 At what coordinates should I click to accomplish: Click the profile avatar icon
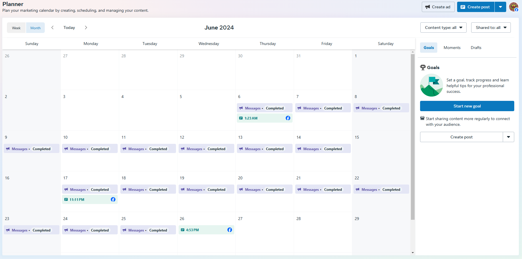point(513,7)
